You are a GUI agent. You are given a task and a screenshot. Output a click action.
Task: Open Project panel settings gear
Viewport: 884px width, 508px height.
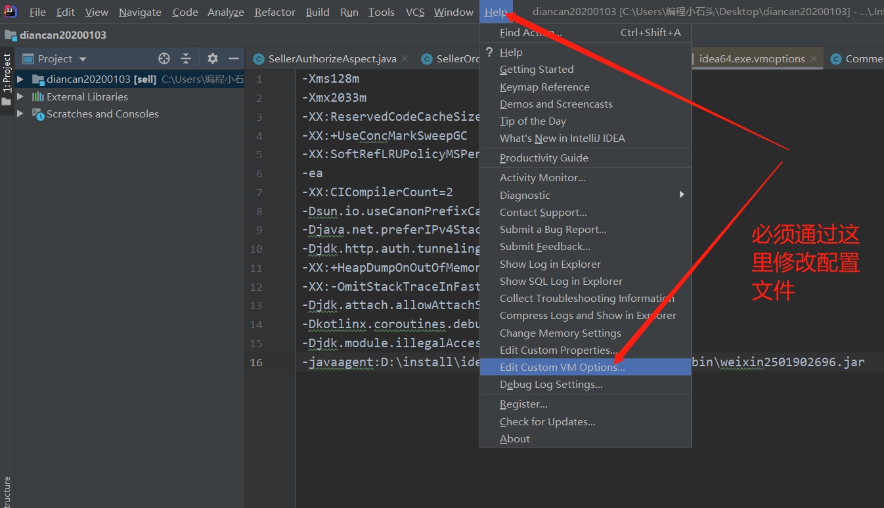(x=212, y=59)
